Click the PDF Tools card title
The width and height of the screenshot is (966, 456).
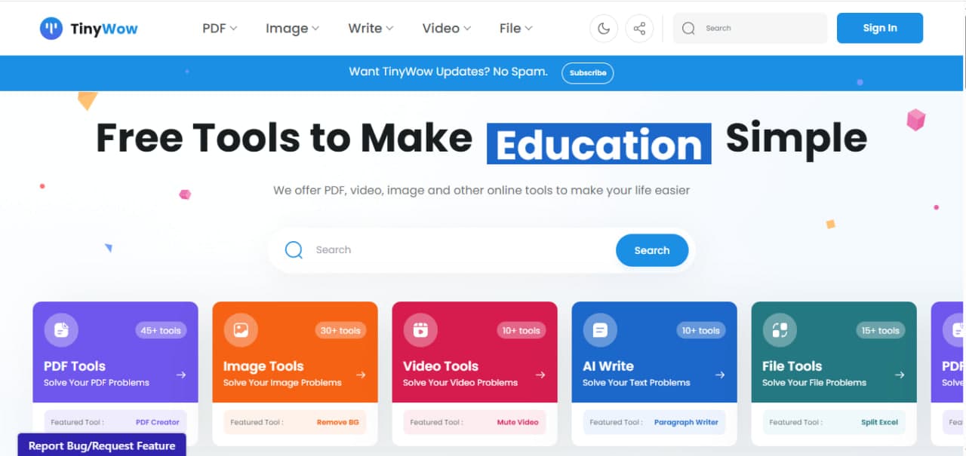click(75, 366)
